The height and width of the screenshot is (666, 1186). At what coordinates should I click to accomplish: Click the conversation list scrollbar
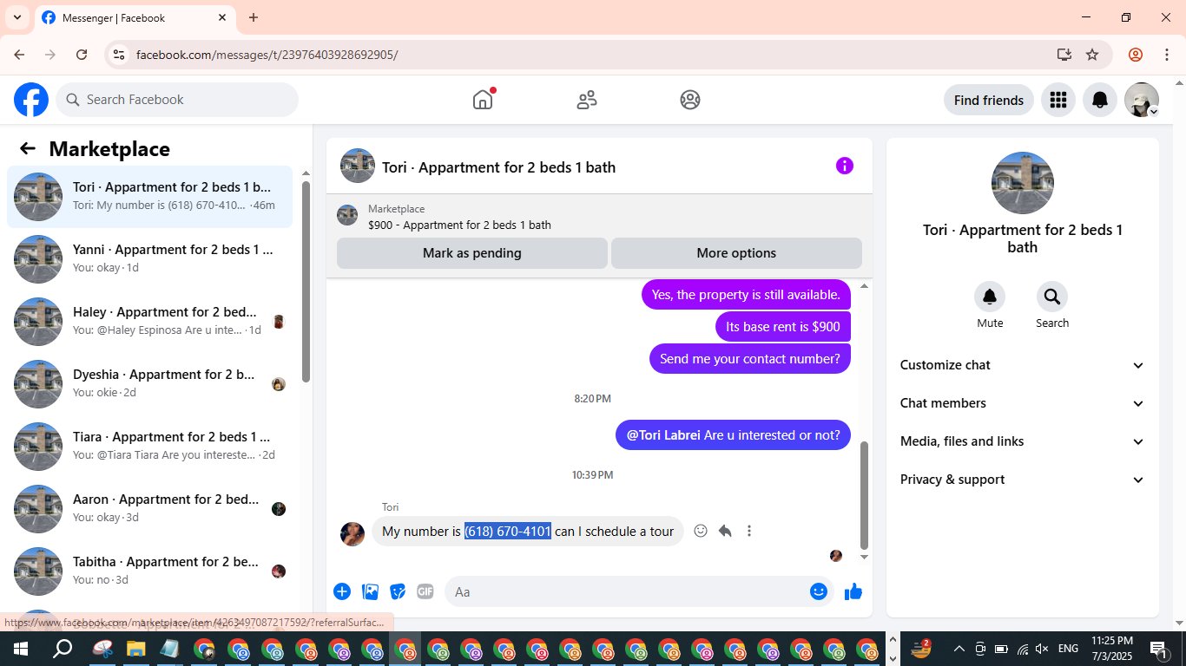[306, 282]
